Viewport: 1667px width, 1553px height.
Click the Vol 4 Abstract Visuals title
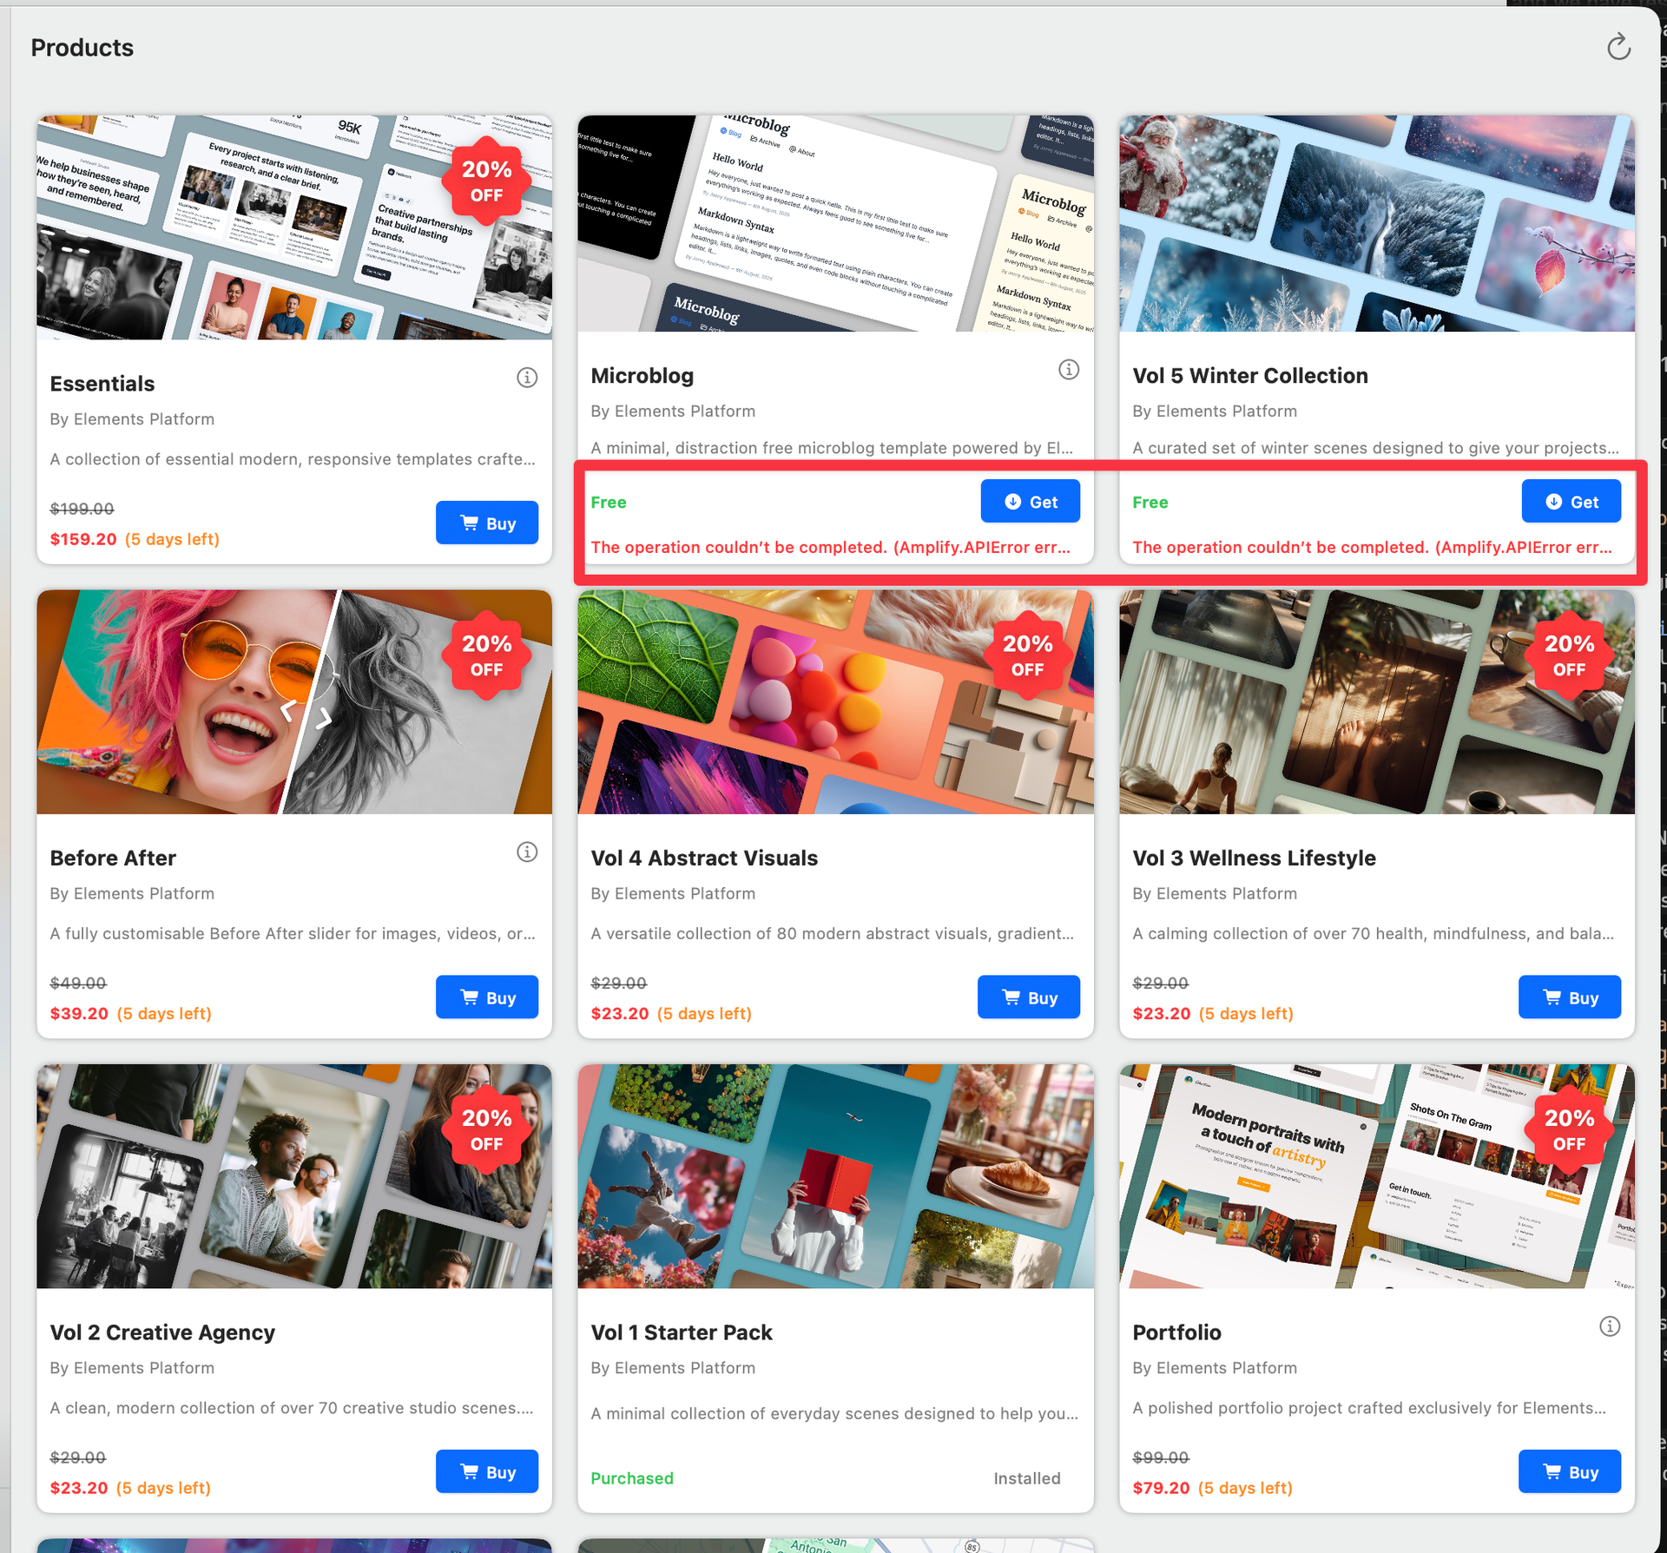click(x=704, y=858)
